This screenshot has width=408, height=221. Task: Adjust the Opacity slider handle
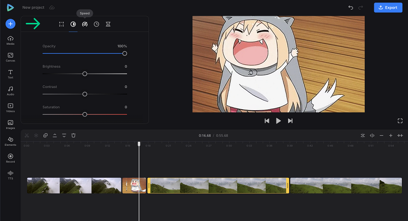pyautogui.click(x=124, y=53)
